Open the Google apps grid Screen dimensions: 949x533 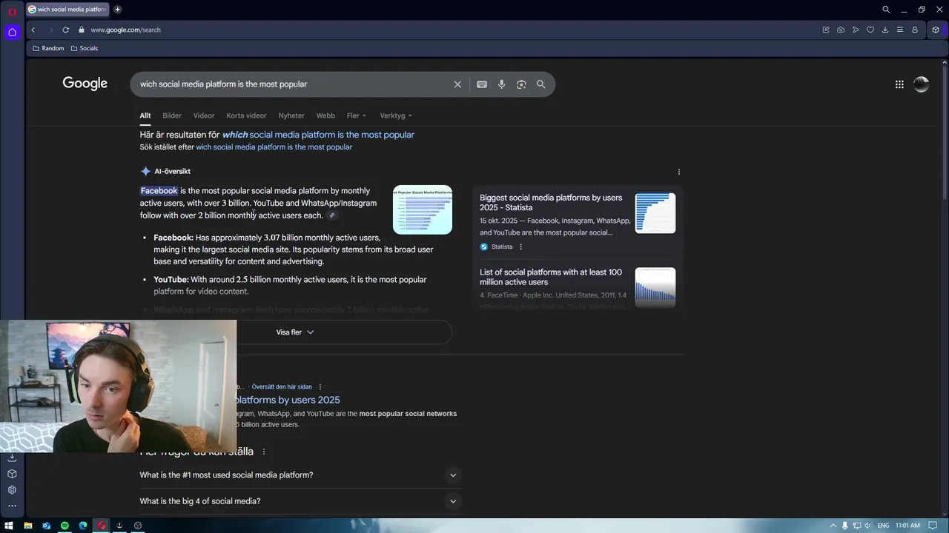(x=899, y=84)
